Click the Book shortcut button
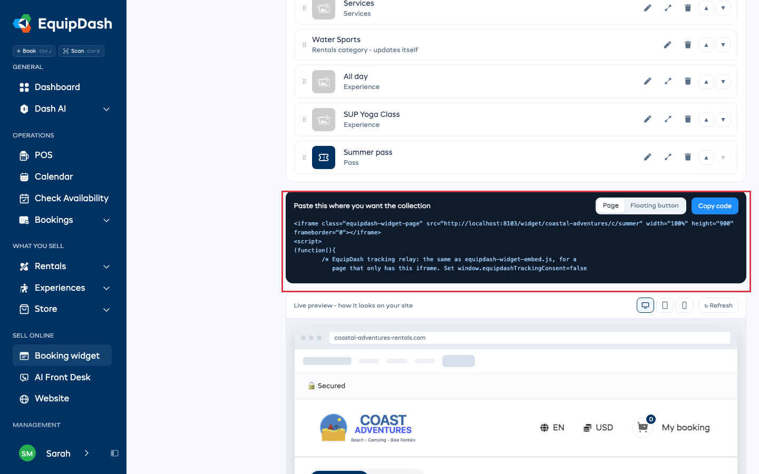The image size is (759, 474). click(34, 51)
